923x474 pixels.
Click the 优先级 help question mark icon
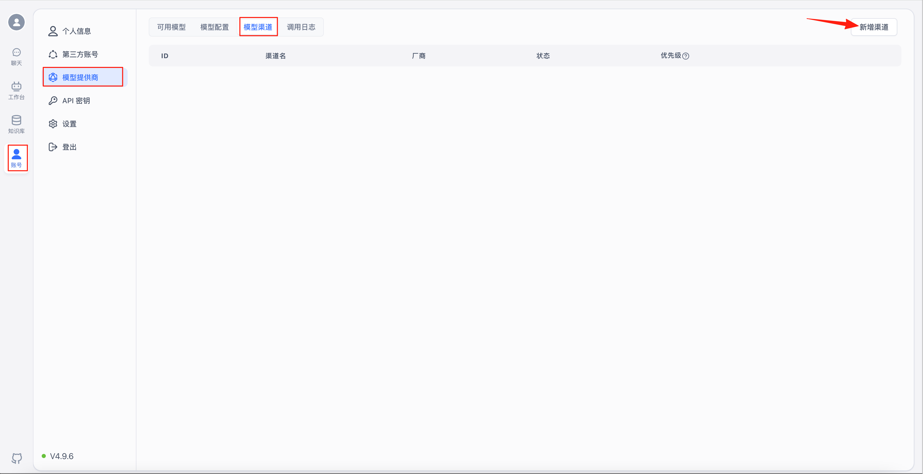(685, 56)
